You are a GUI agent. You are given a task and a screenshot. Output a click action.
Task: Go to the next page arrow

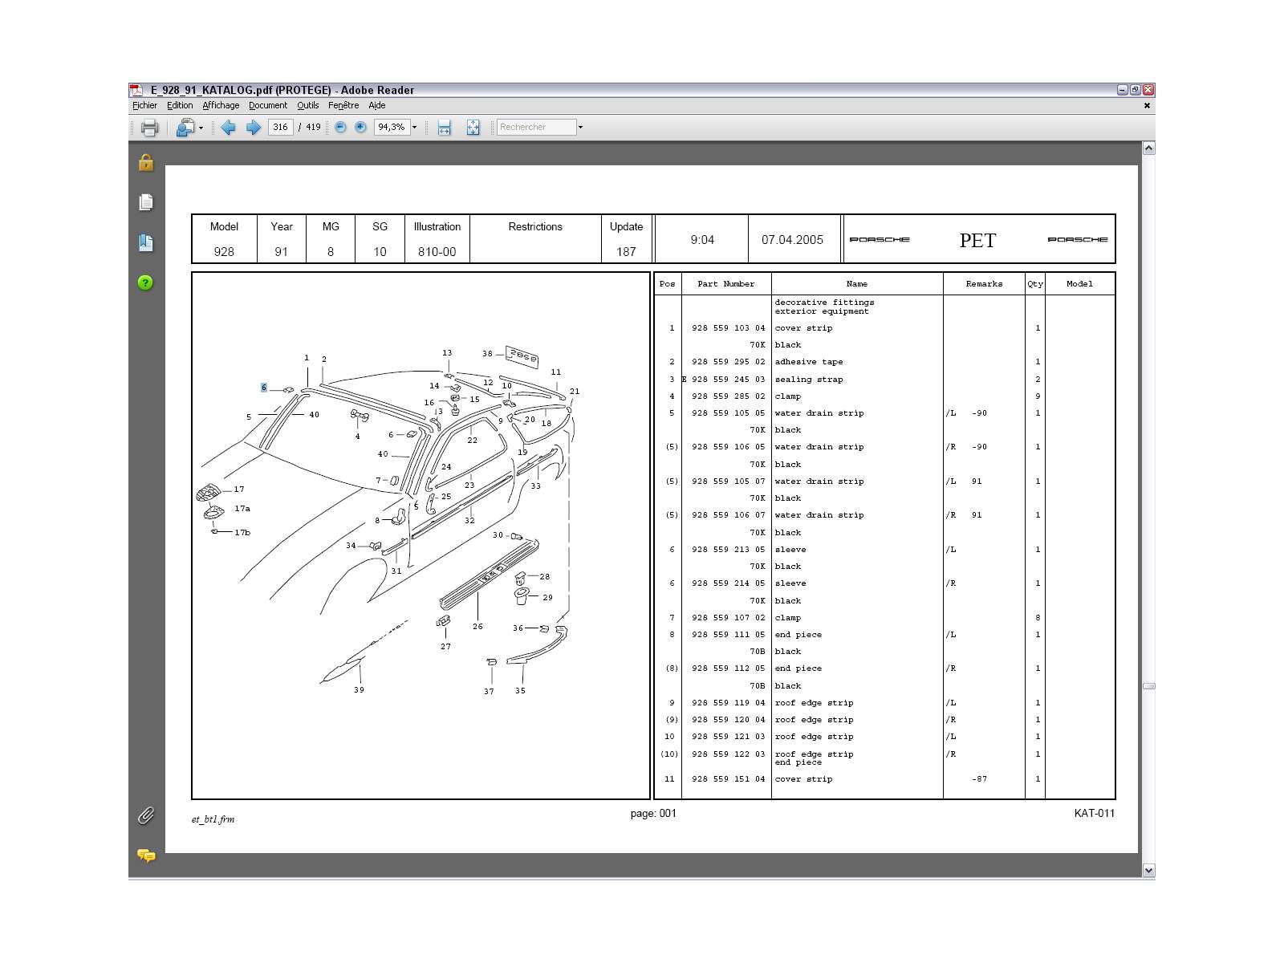pyautogui.click(x=254, y=127)
